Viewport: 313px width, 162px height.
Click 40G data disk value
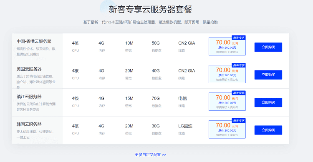coord(156,71)
